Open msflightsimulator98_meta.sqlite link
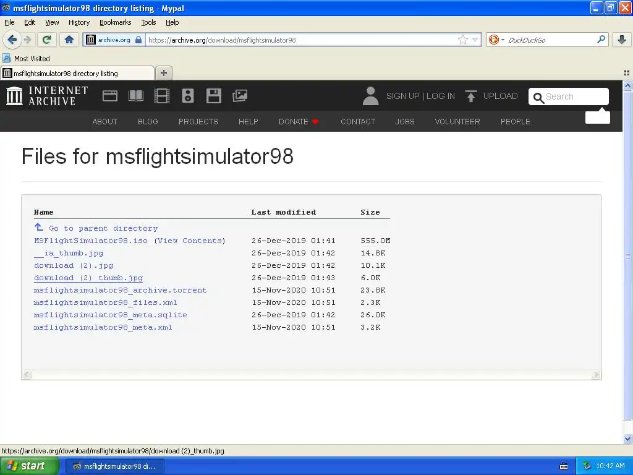The image size is (633, 475). [x=111, y=315]
